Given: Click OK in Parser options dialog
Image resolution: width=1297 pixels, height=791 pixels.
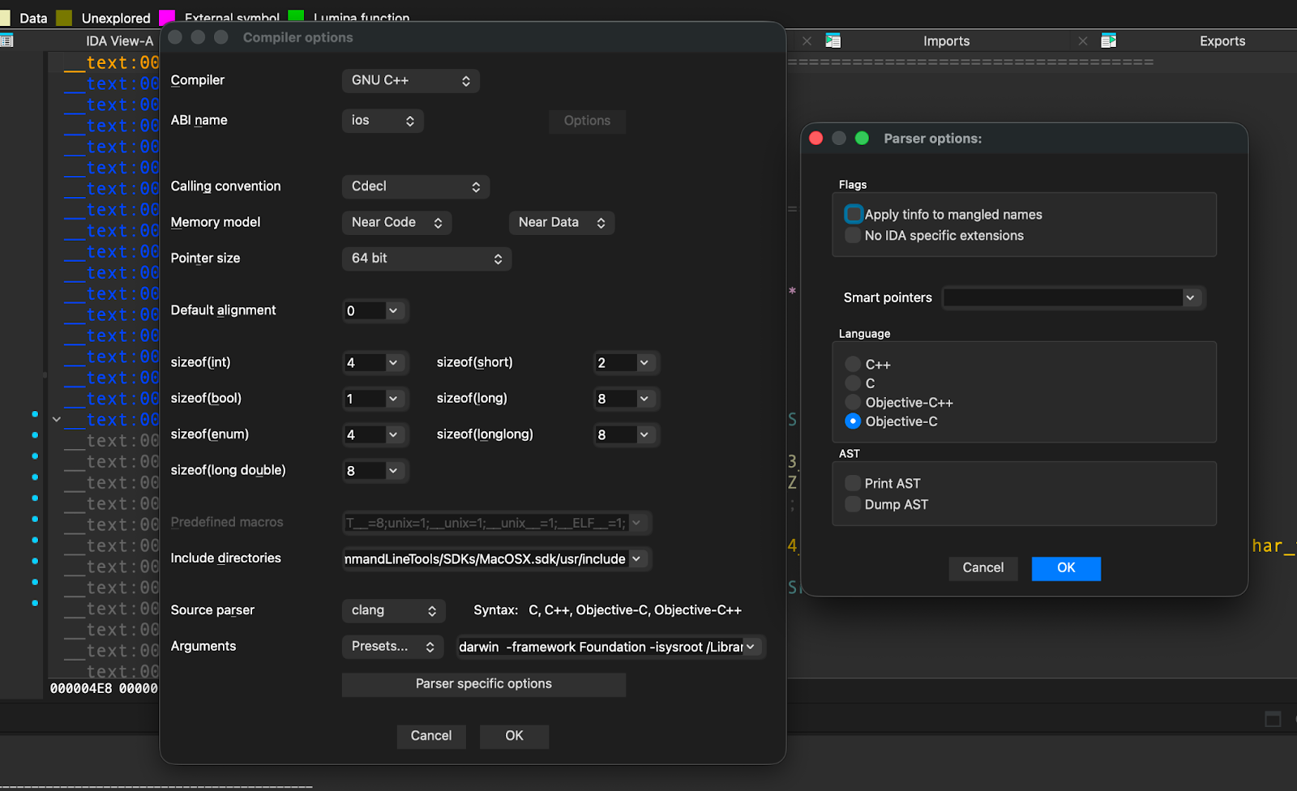Looking at the screenshot, I should pyautogui.click(x=1066, y=568).
